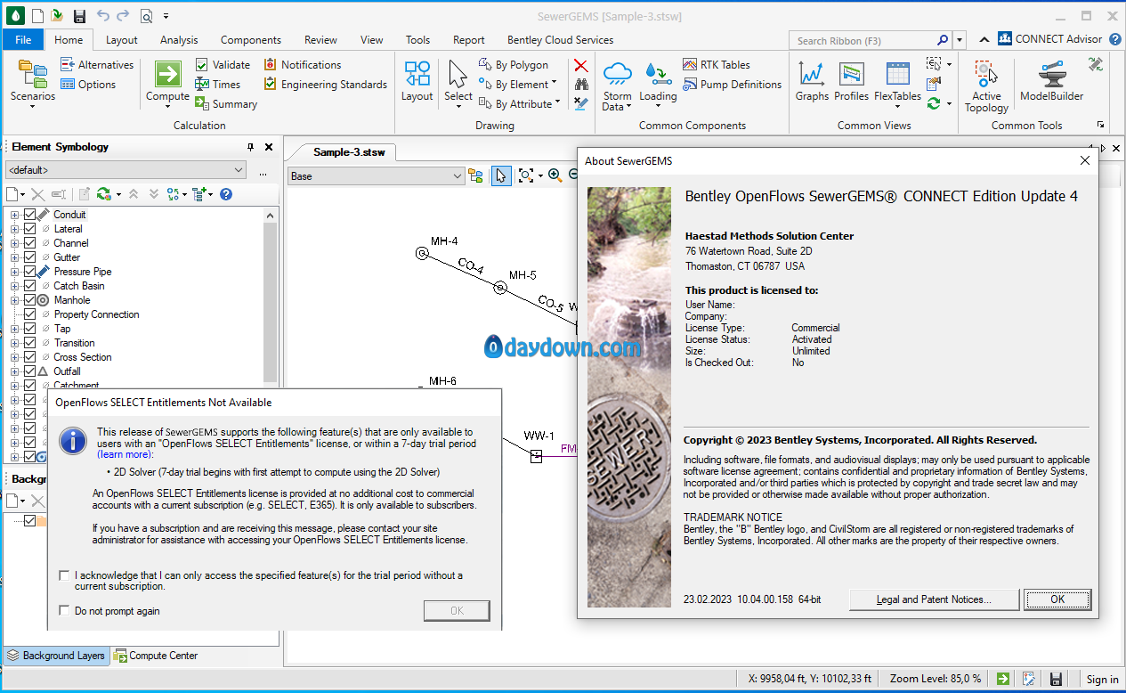1126x693 pixels.
Task: Open the Base scenario dropdown
Action: point(376,176)
